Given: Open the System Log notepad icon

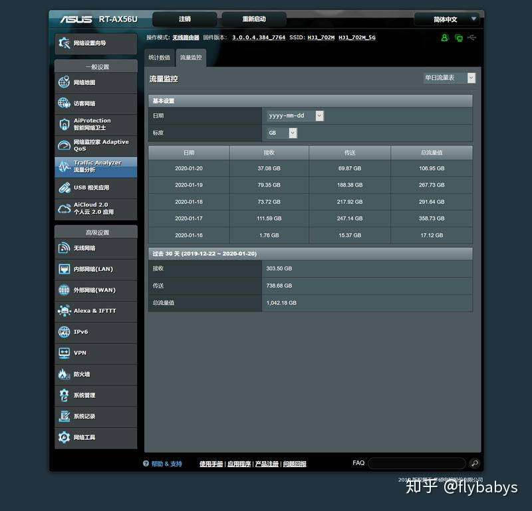Looking at the screenshot, I should (x=64, y=416).
